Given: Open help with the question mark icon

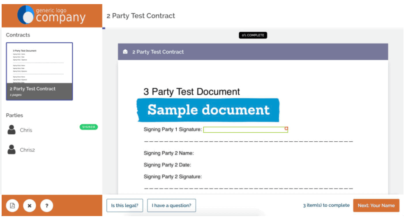Looking at the screenshot, I should (x=46, y=206).
